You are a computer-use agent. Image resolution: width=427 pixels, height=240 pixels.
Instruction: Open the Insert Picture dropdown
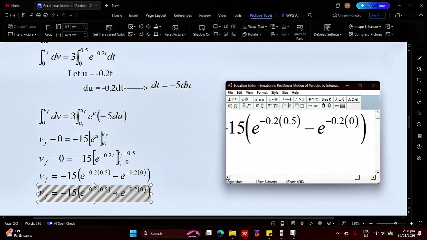[22, 34]
